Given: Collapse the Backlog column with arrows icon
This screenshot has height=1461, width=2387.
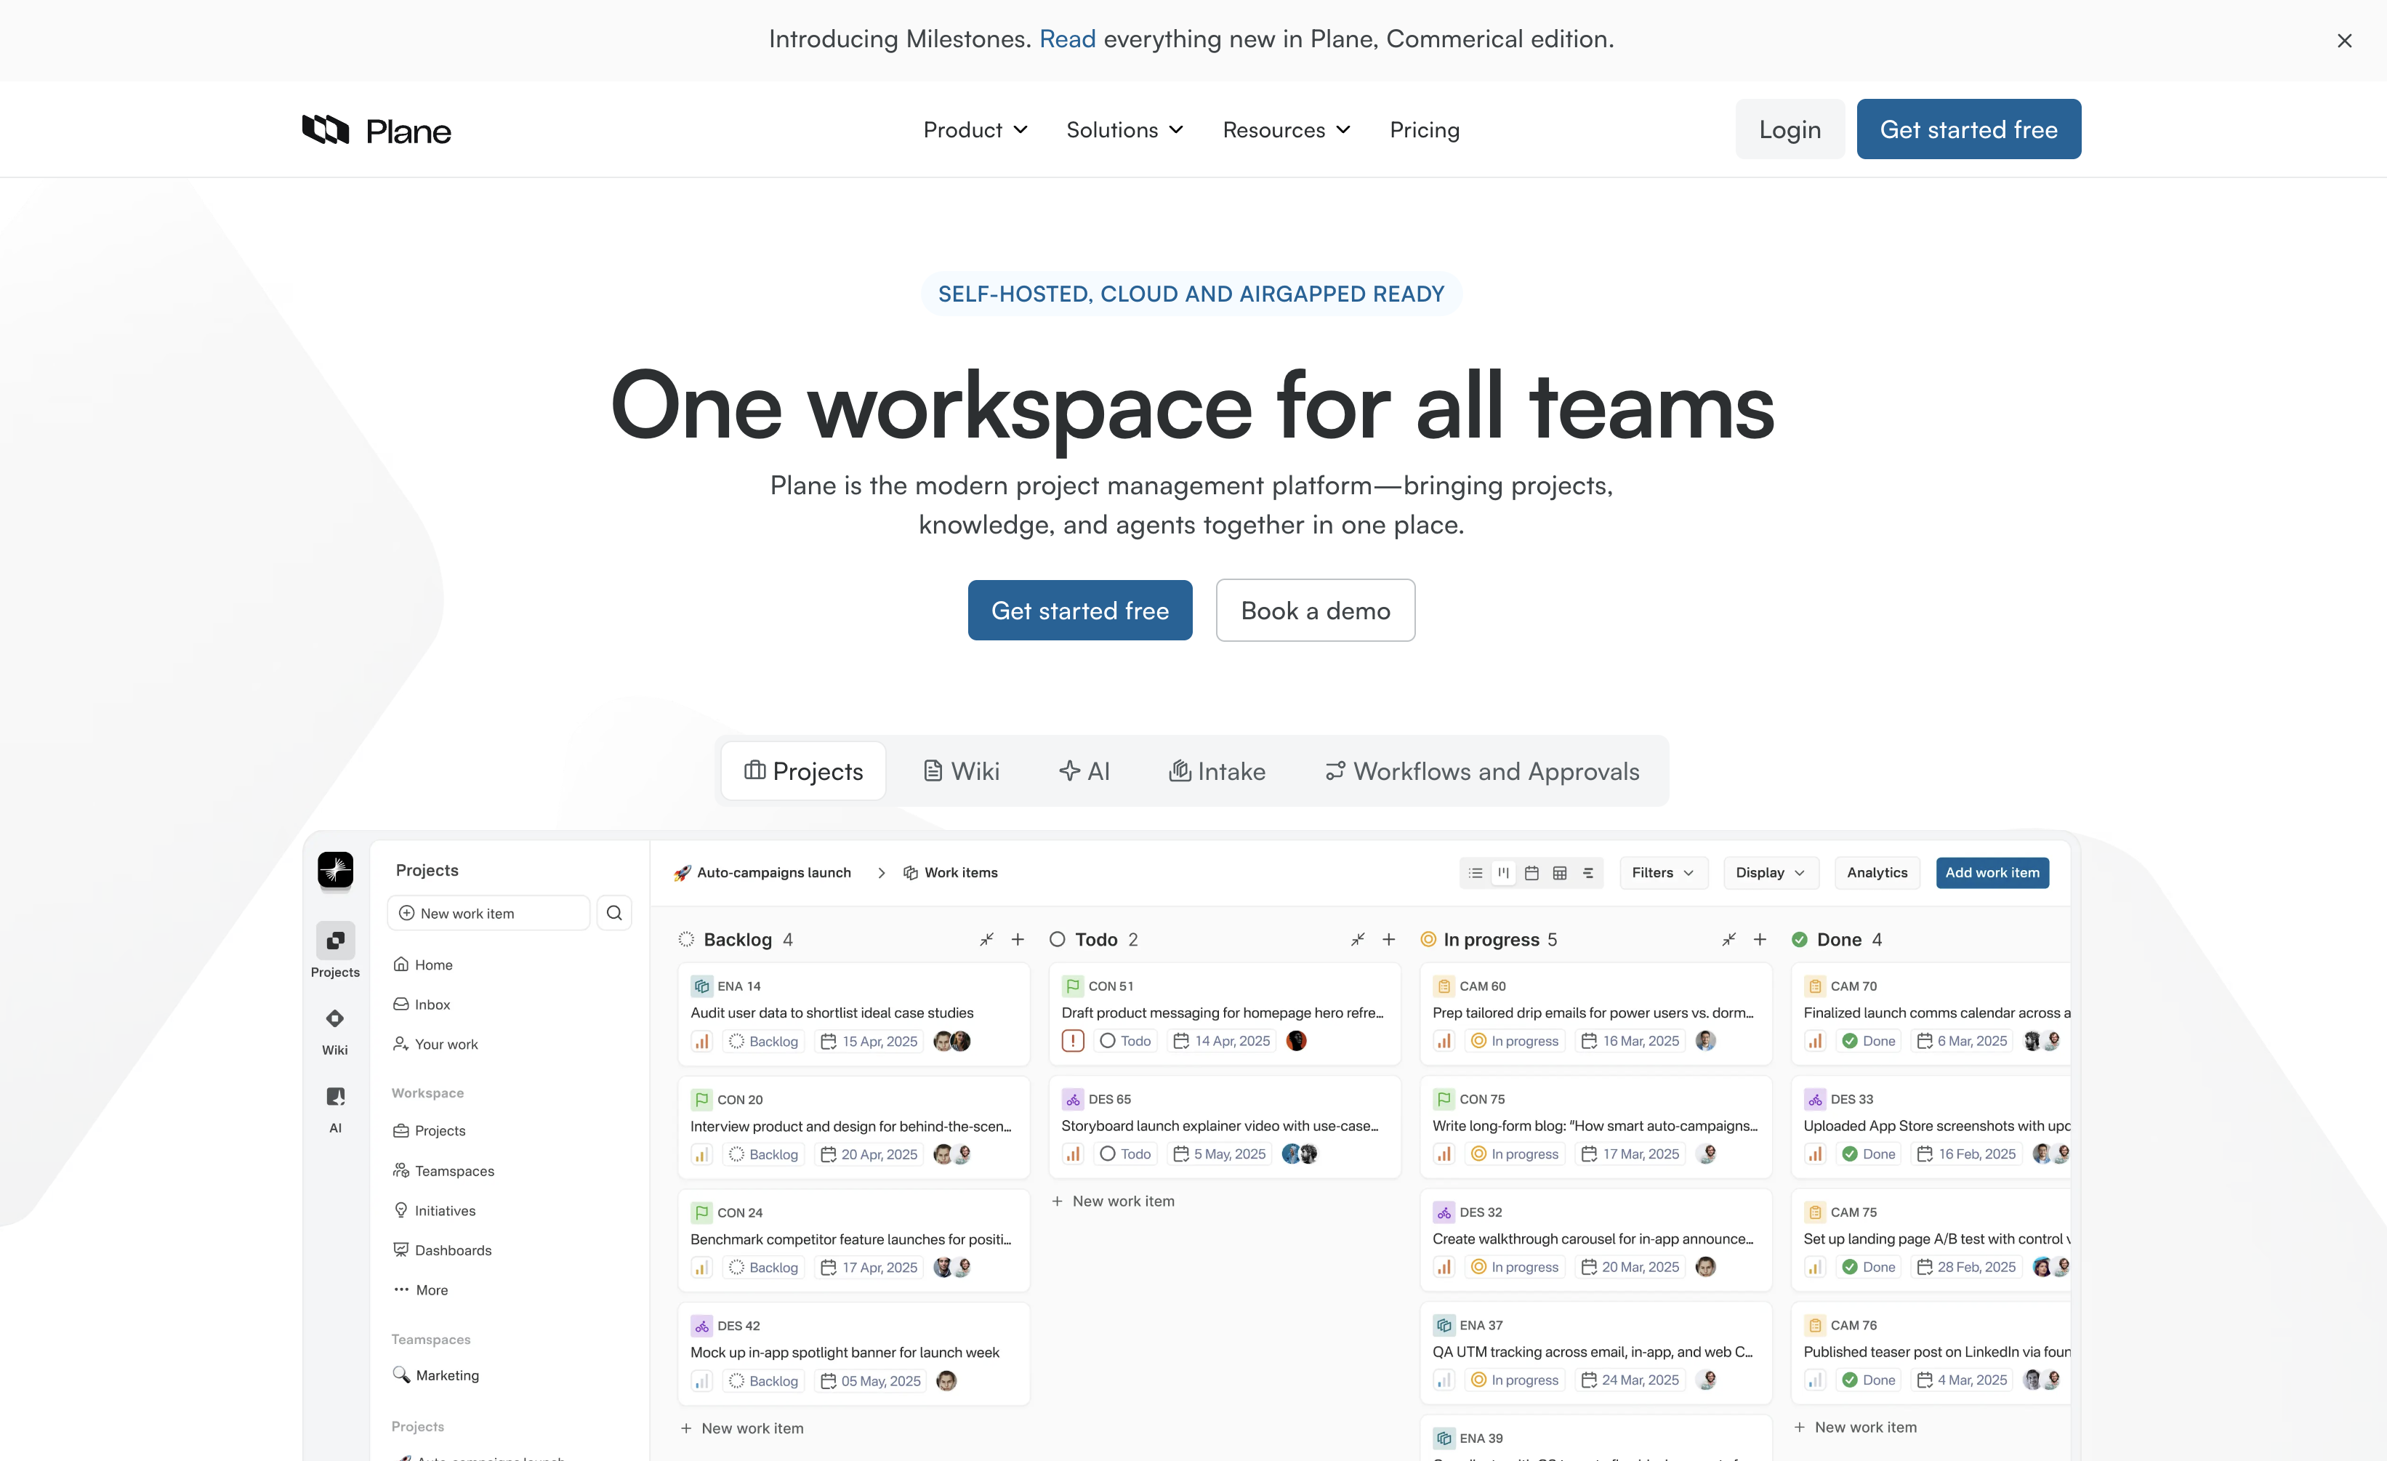Looking at the screenshot, I should point(986,939).
